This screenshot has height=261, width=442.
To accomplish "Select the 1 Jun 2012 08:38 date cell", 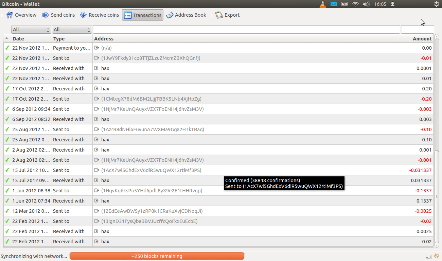I will point(32,191).
